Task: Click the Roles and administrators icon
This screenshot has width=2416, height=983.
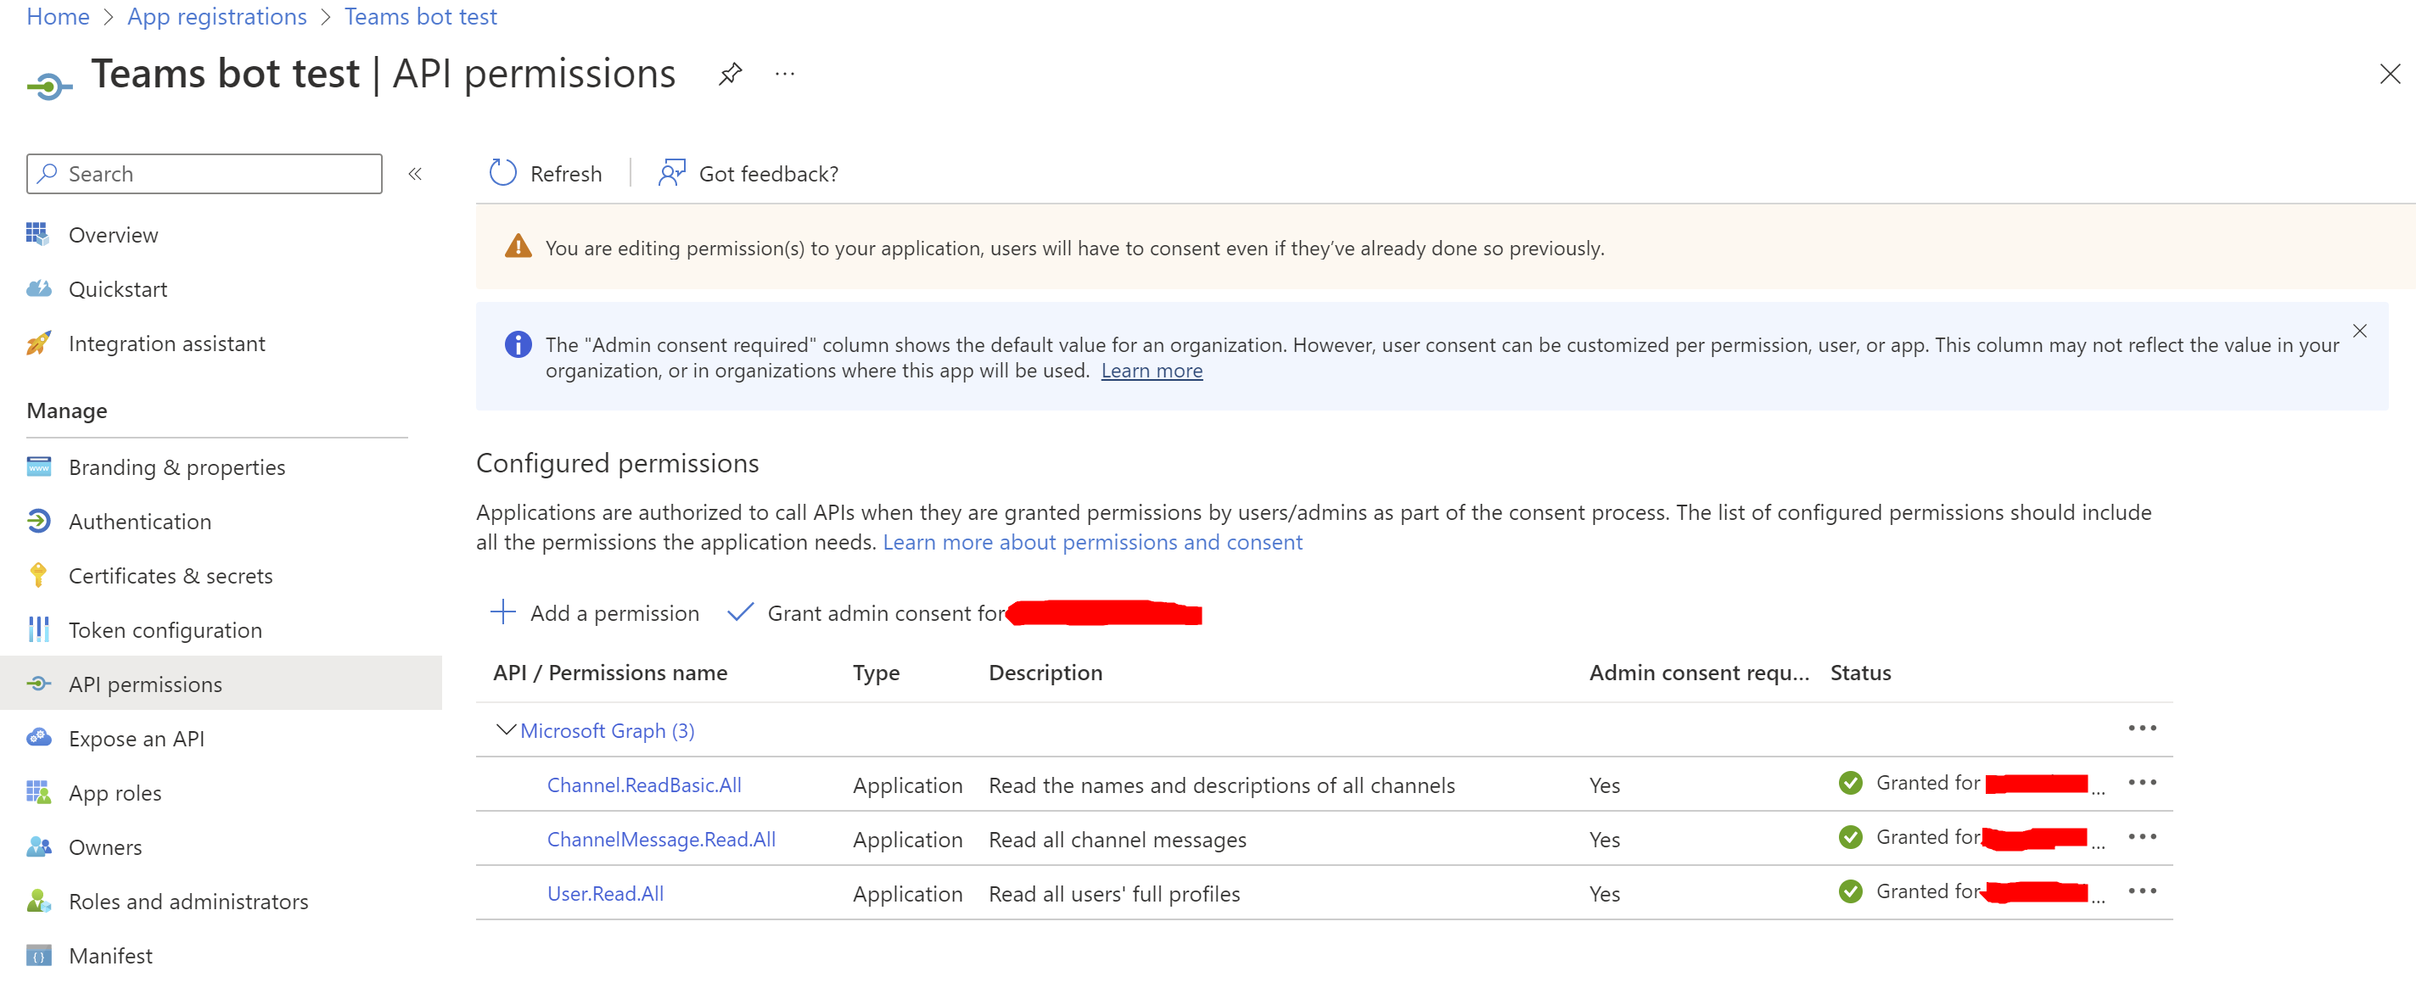Action: 38,902
